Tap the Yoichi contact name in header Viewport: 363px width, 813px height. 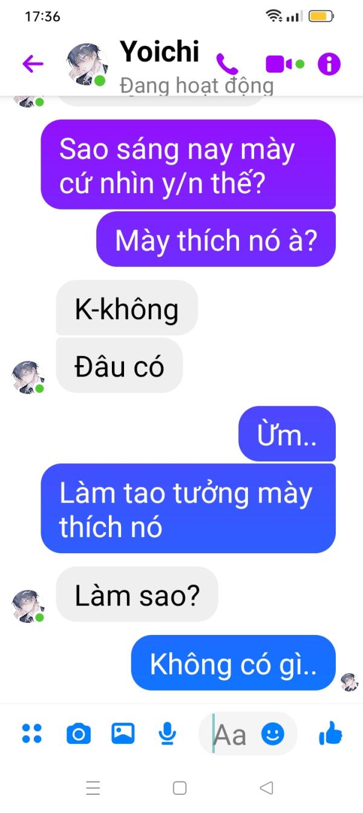(x=160, y=51)
